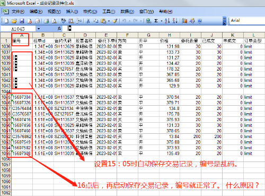
Task: Open the 格式(O) menu
Action: pos(90,12)
